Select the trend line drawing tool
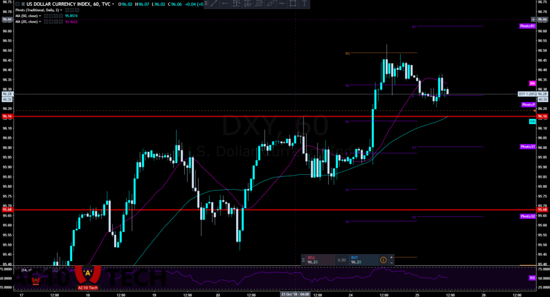This screenshot has height=297, width=550. point(213,4)
